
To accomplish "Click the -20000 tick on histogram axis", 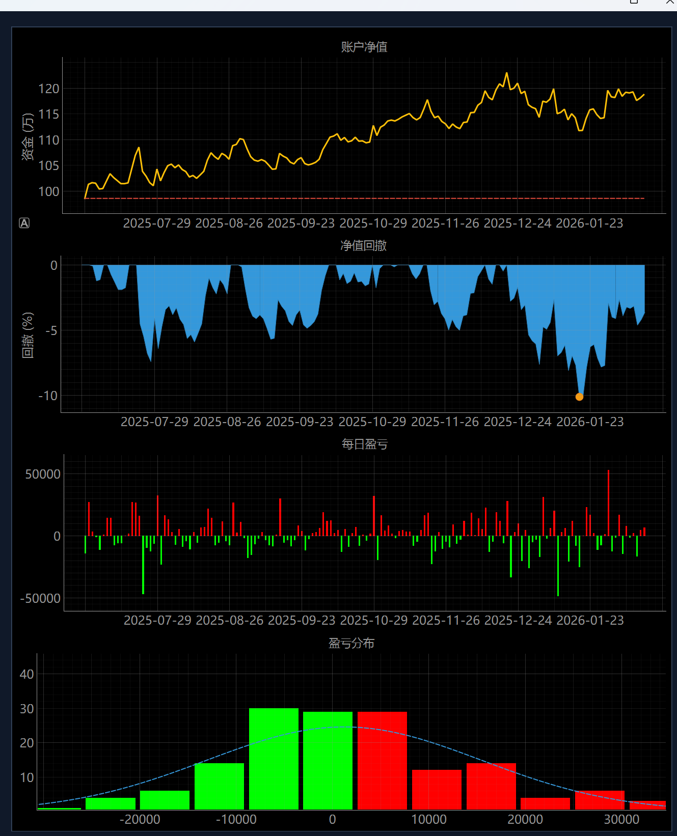I will [140, 819].
